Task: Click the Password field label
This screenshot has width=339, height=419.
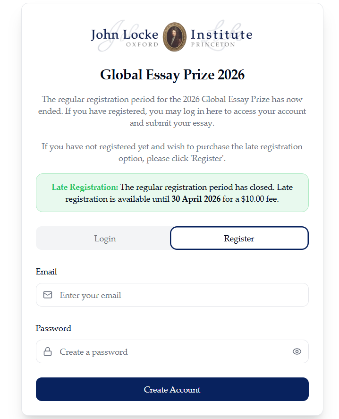Action: 53,328
